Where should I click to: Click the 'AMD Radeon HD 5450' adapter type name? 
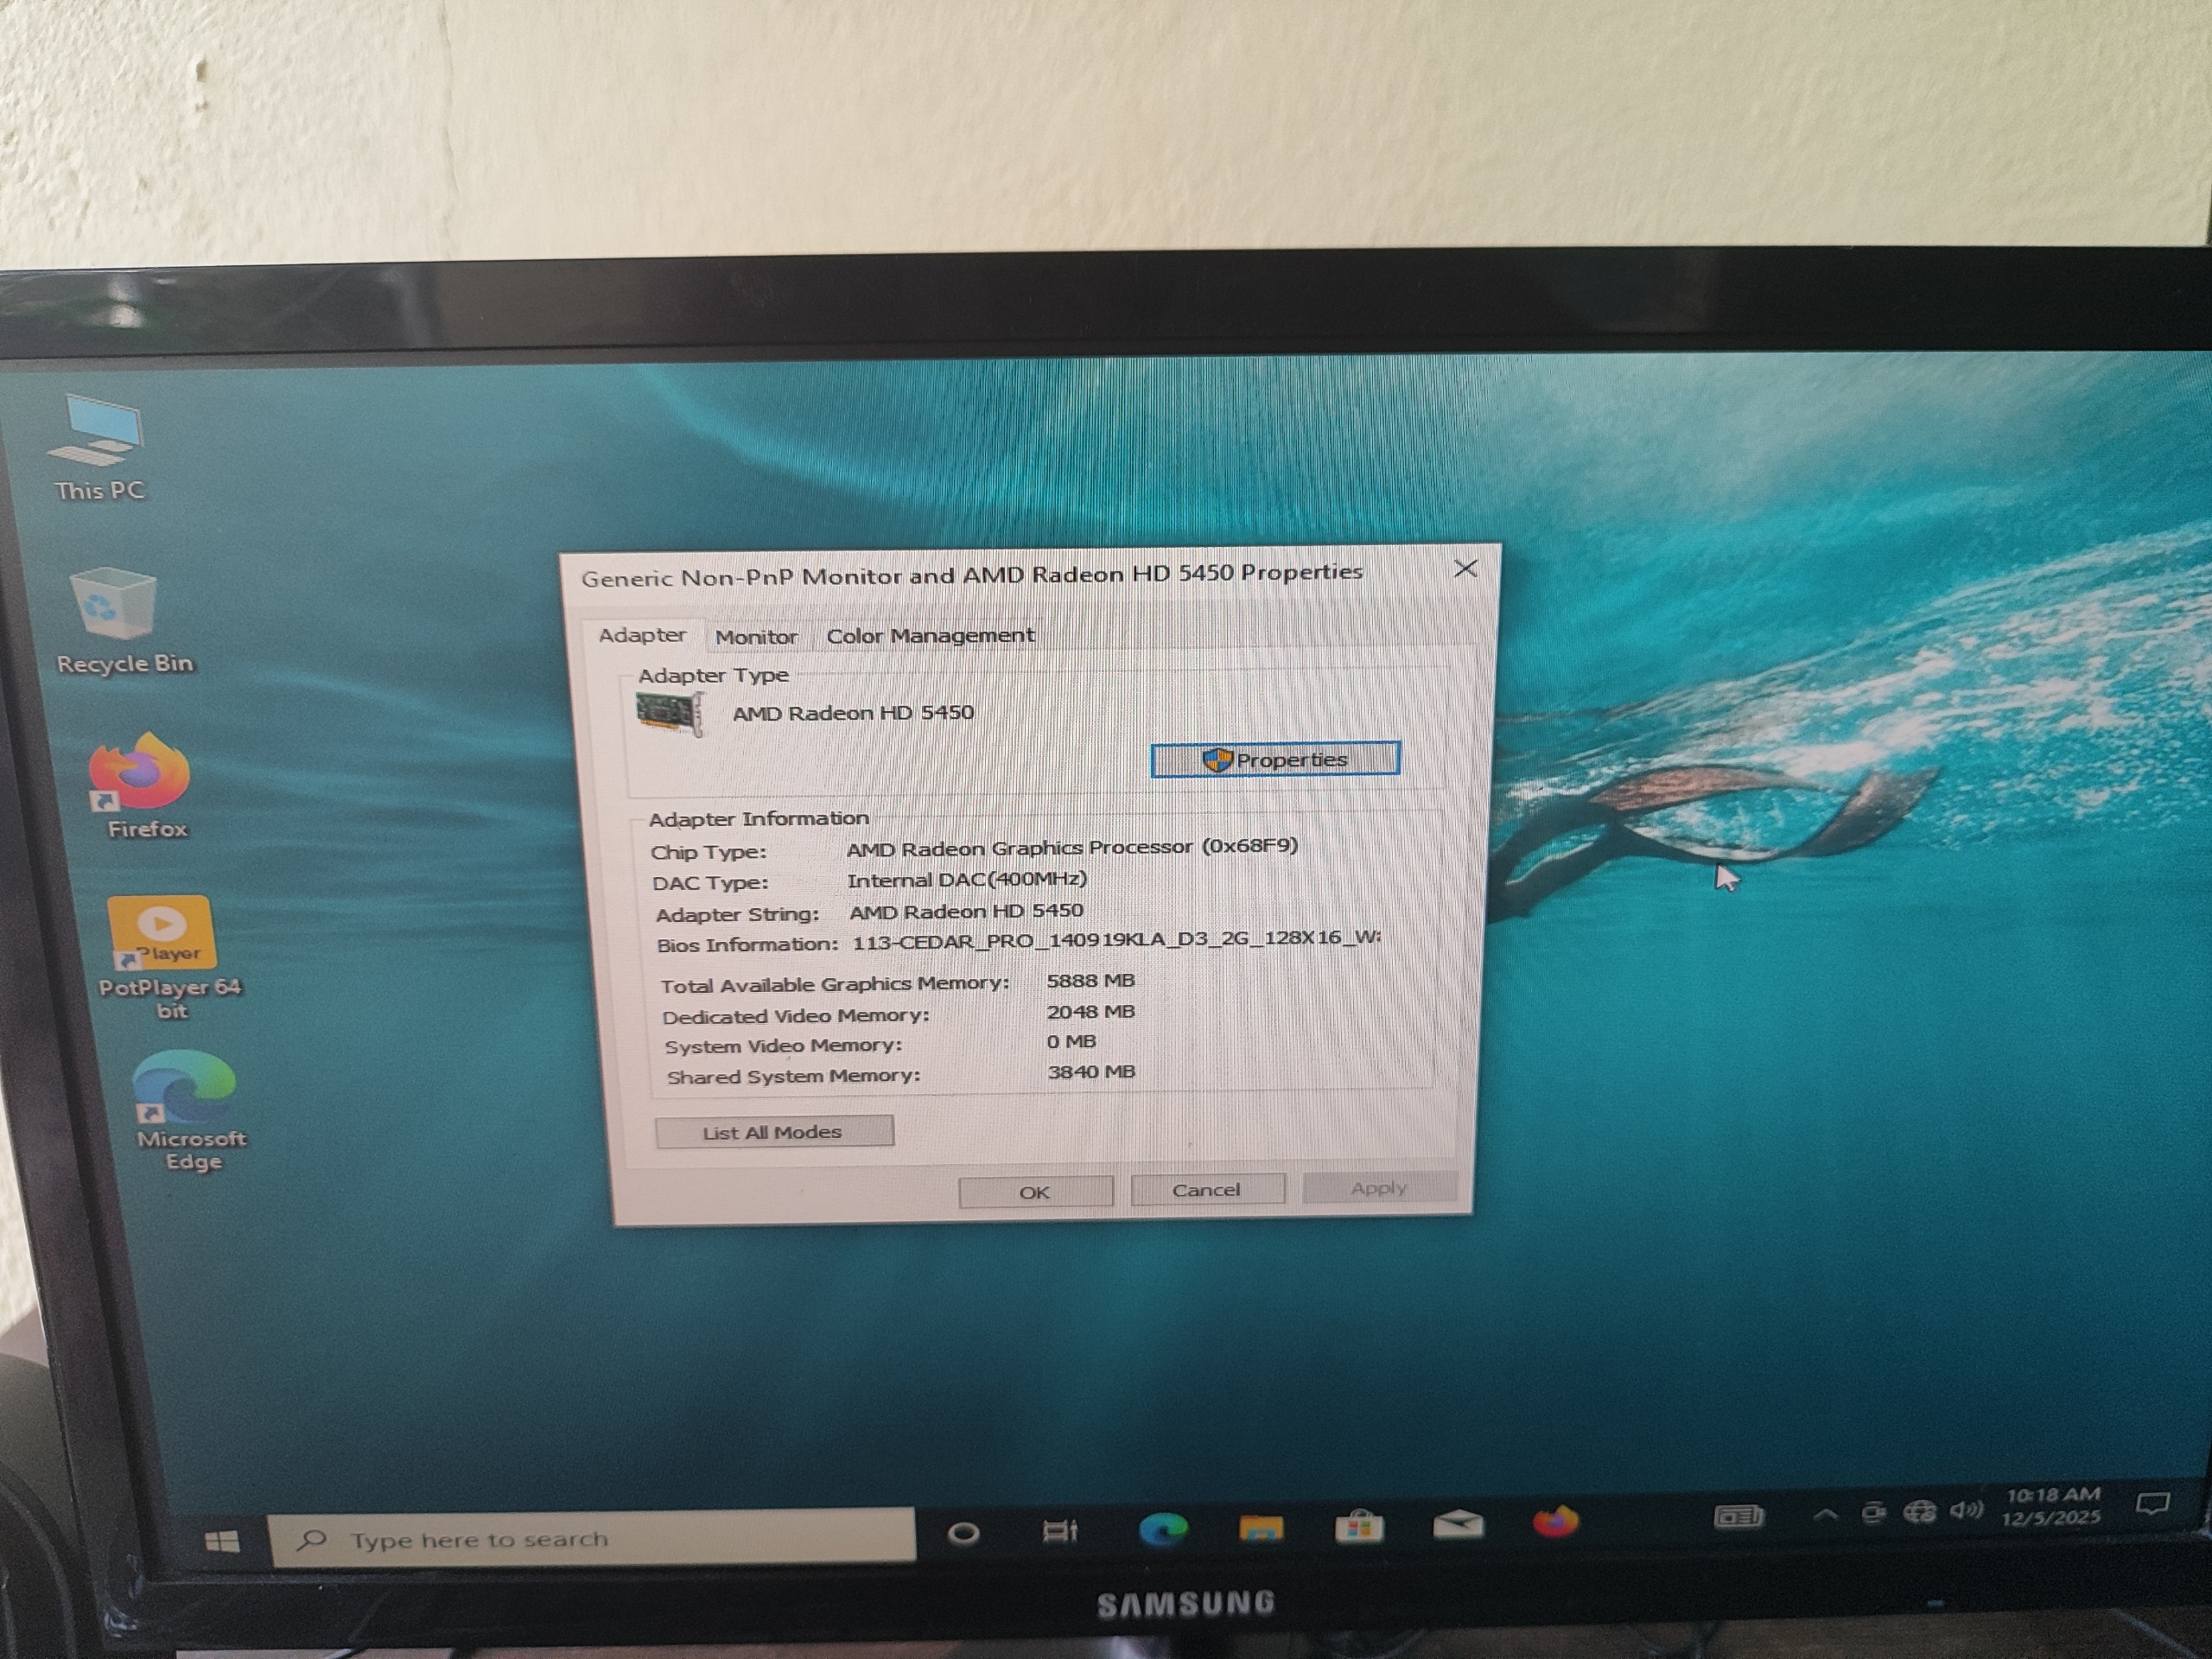(853, 713)
